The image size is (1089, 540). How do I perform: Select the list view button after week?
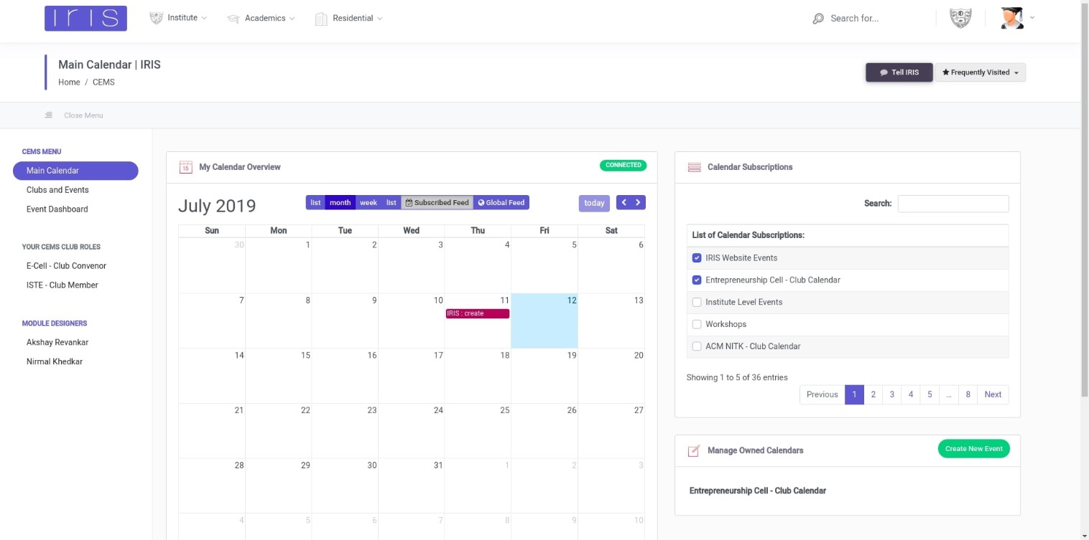(x=391, y=203)
